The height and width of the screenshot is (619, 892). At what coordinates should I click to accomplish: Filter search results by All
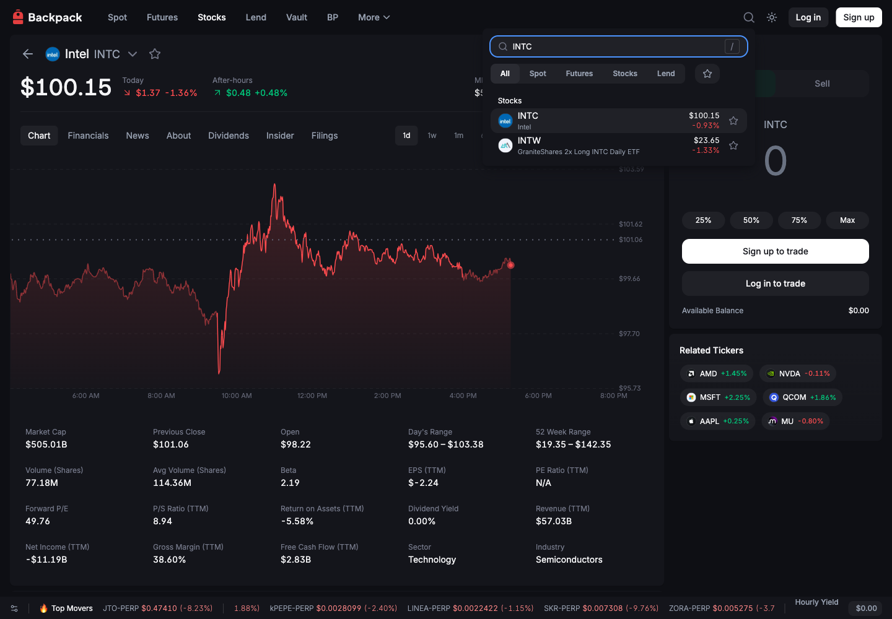pos(505,74)
